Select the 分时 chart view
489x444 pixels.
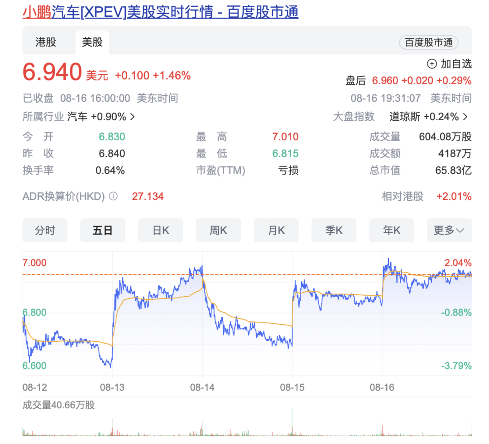[45, 231]
